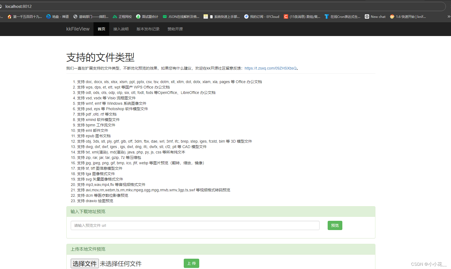Open the 我的订阅 - EFCloud bookmark
The width and height of the screenshot is (451, 269).
(262, 17)
